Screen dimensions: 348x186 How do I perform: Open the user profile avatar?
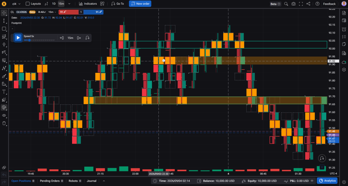(x=344, y=4)
